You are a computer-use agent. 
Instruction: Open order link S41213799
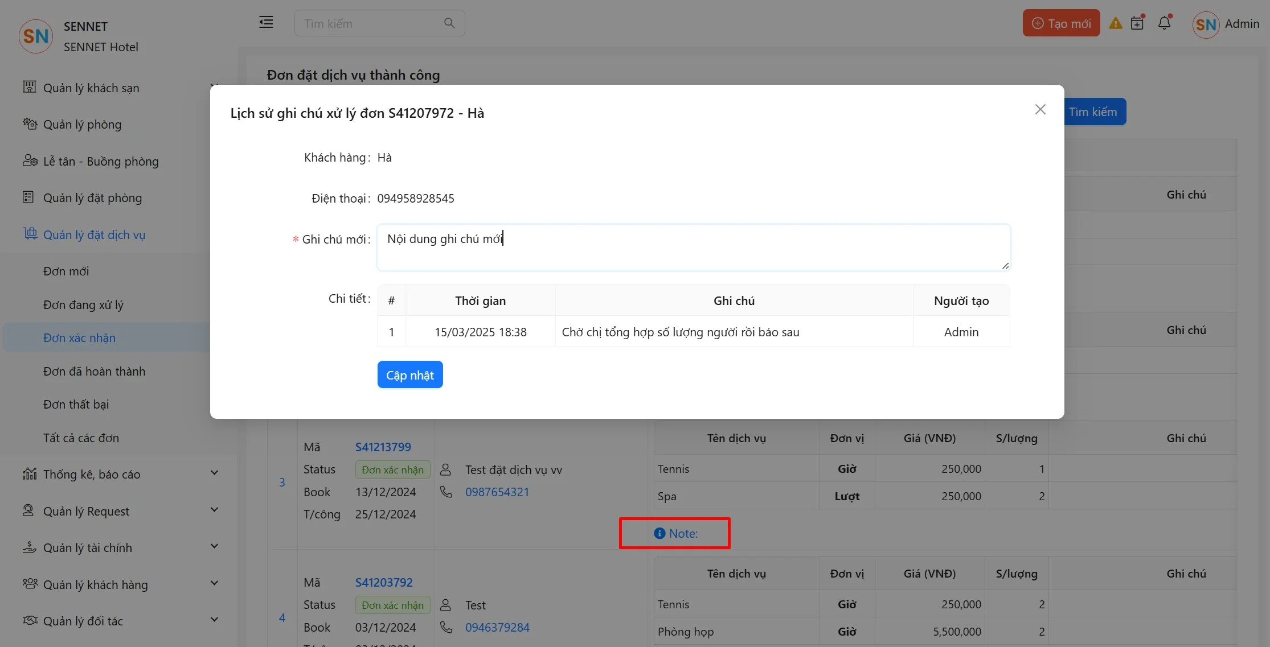[x=383, y=447]
